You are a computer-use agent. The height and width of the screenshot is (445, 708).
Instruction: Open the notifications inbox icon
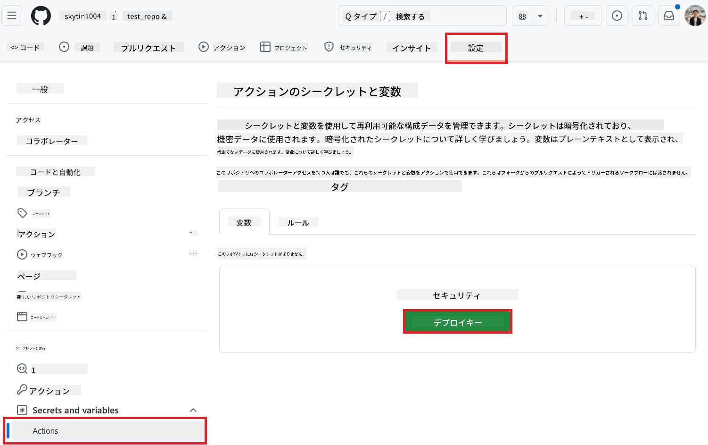click(669, 16)
